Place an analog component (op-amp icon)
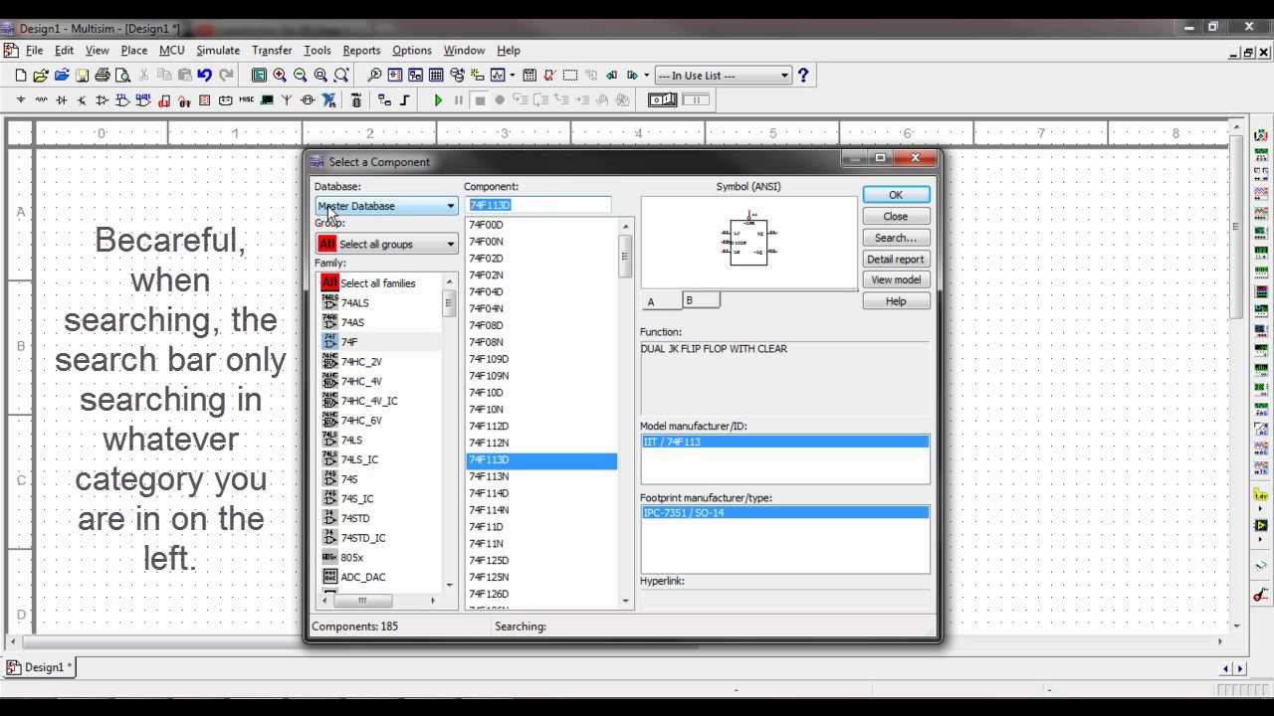The width and height of the screenshot is (1274, 716). (103, 100)
